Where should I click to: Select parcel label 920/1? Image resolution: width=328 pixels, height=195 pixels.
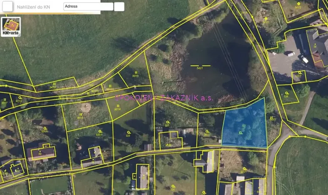(244, 172)
